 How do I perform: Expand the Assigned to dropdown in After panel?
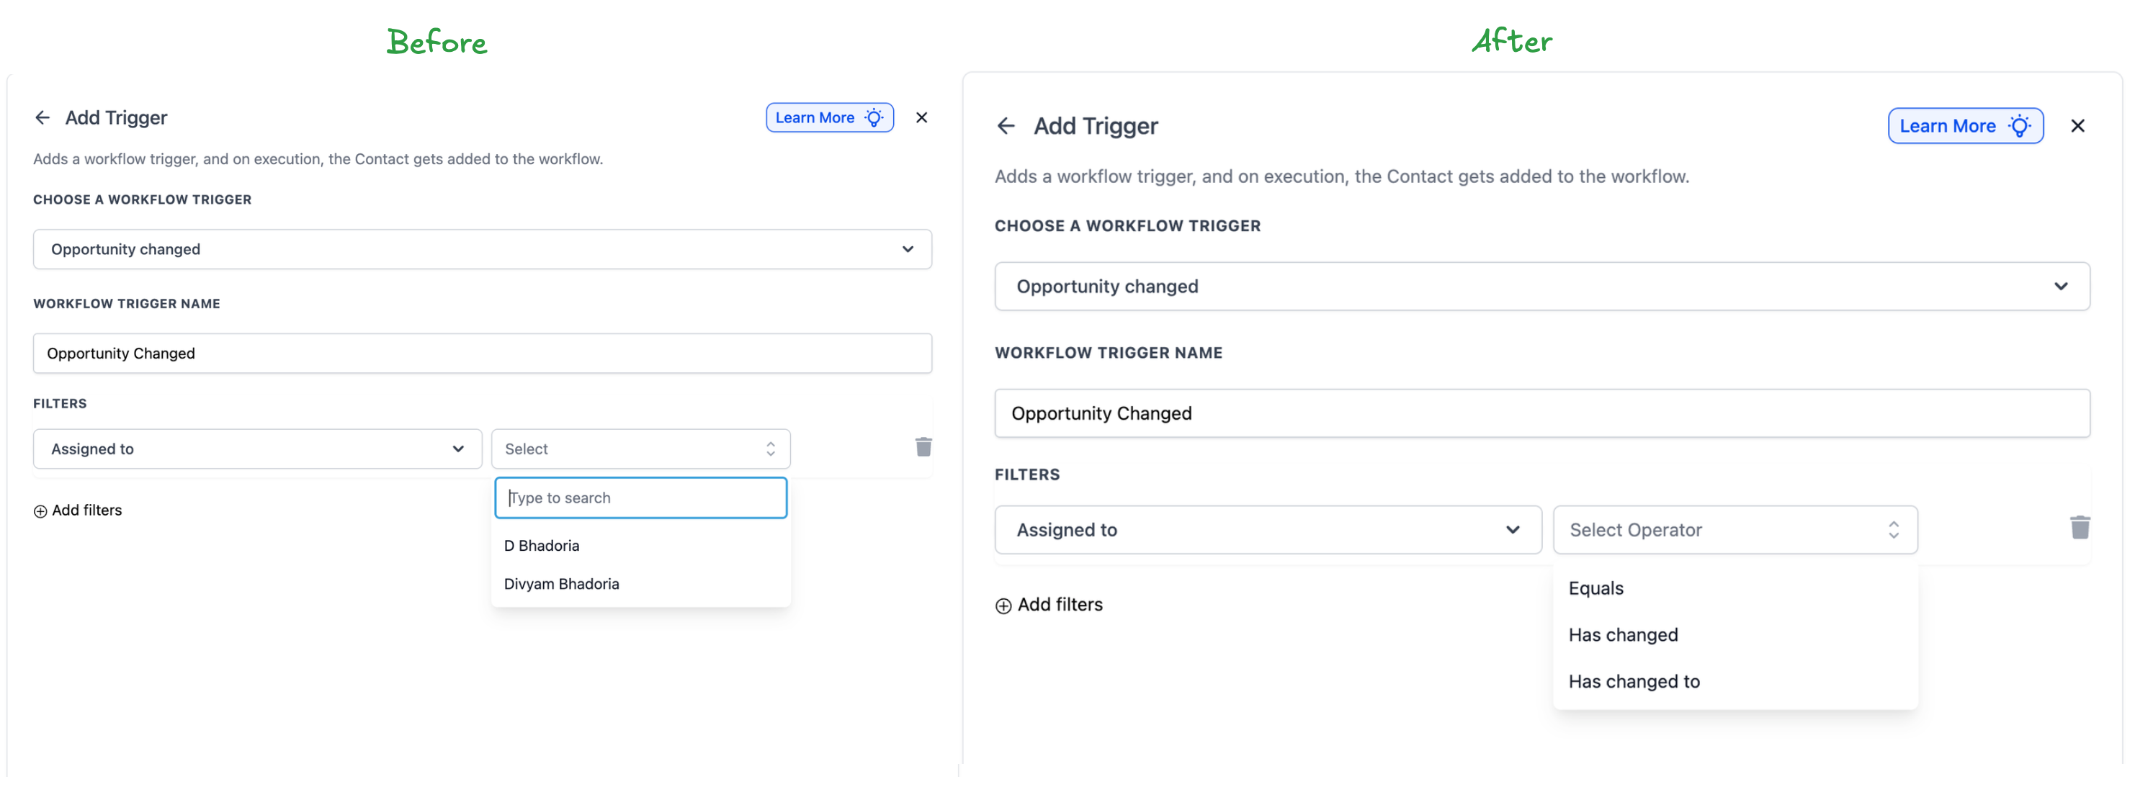[x=1267, y=530]
